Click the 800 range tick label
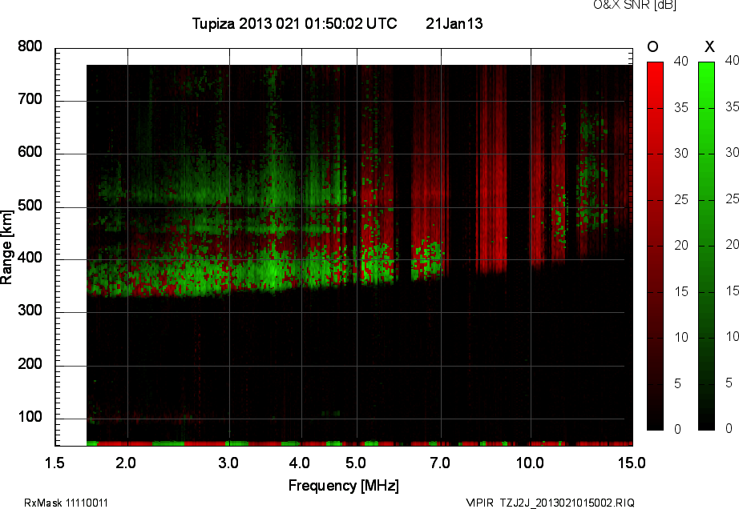Screen dimensions: 739x509 (30, 46)
